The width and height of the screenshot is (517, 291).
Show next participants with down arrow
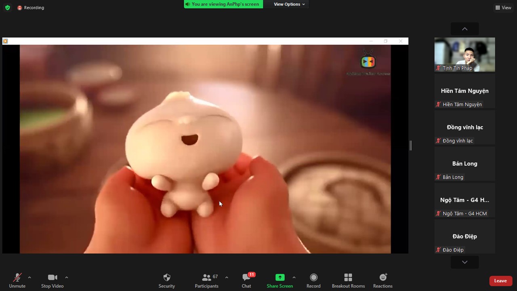(x=464, y=262)
